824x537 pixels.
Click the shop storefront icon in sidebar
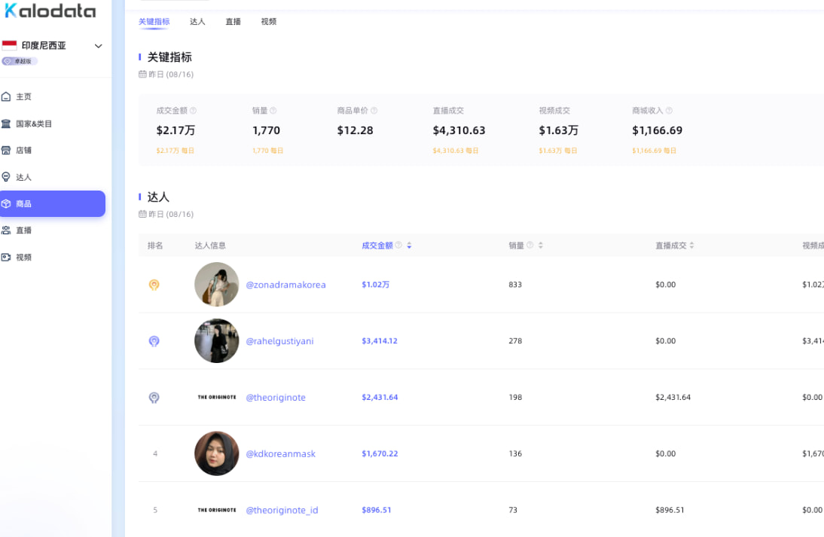6,151
